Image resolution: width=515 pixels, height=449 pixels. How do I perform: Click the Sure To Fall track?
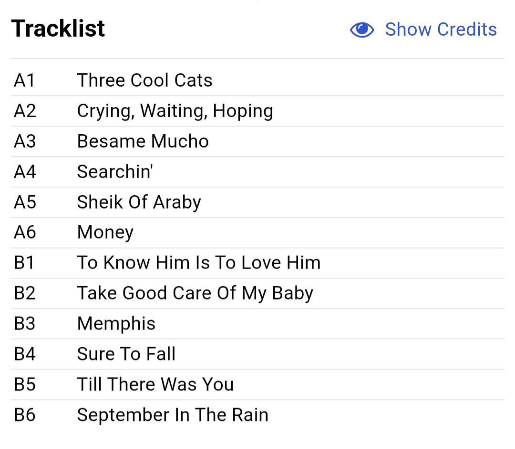click(126, 354)
